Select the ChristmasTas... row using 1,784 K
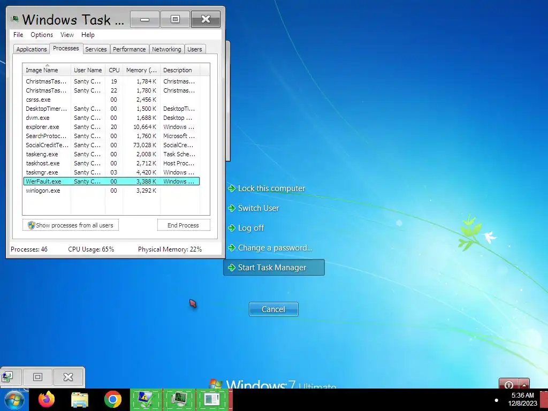Image resolution: width=548 pixels, height=411 pixels. tap(111, 81)
